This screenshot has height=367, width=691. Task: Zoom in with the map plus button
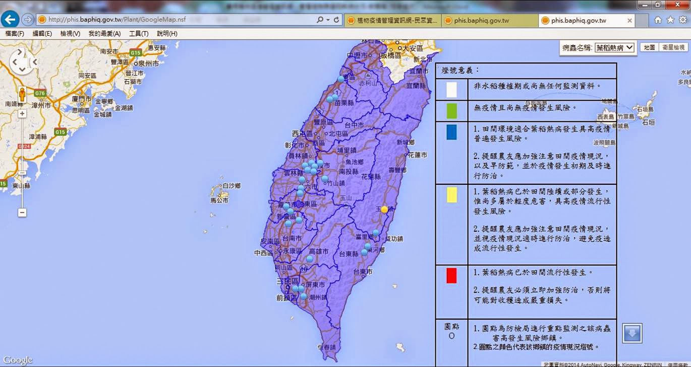tap(22, 114)
